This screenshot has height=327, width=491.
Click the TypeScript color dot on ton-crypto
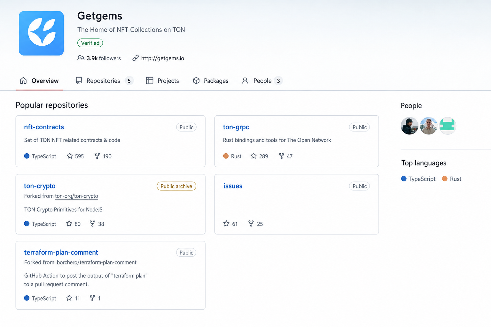point(27,224)
